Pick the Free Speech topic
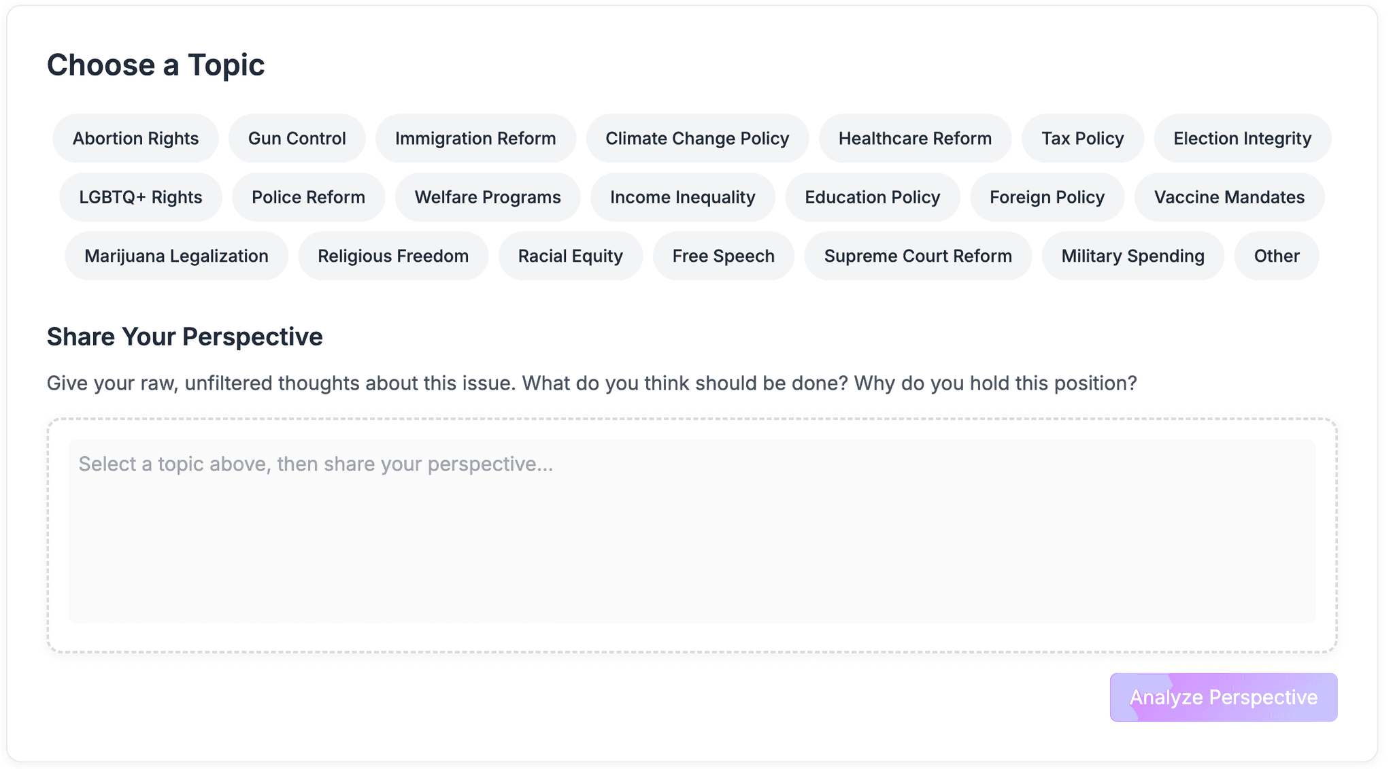Screen dimensions: 1393x769 (723, 256)
